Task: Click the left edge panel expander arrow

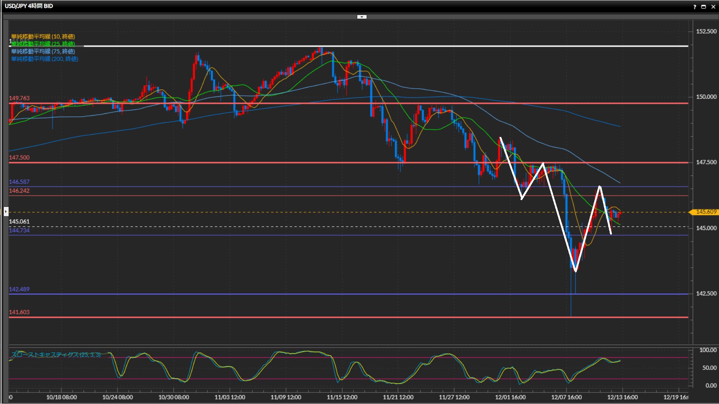Action: (x=6, y=212)
